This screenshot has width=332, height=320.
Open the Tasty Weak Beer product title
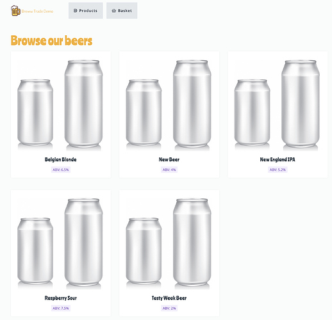click(169, 298)
